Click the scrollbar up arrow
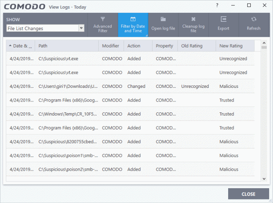Screen dimensions: 273x203 point(264,43)
